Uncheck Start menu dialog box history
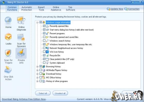The width and height of the screenshot is (144, 102). [44, 29]
